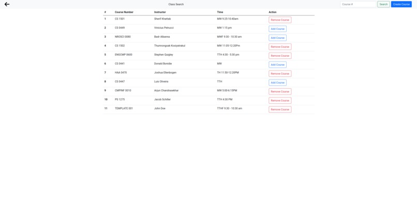The height and width of the screenshot is (206, 417).
Task: Click the Class Search title
Action: 176,4
